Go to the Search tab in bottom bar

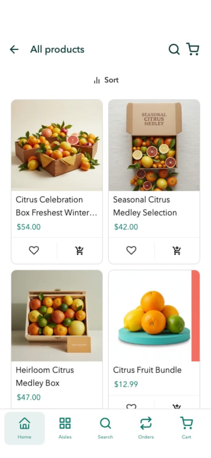[105, 428]
